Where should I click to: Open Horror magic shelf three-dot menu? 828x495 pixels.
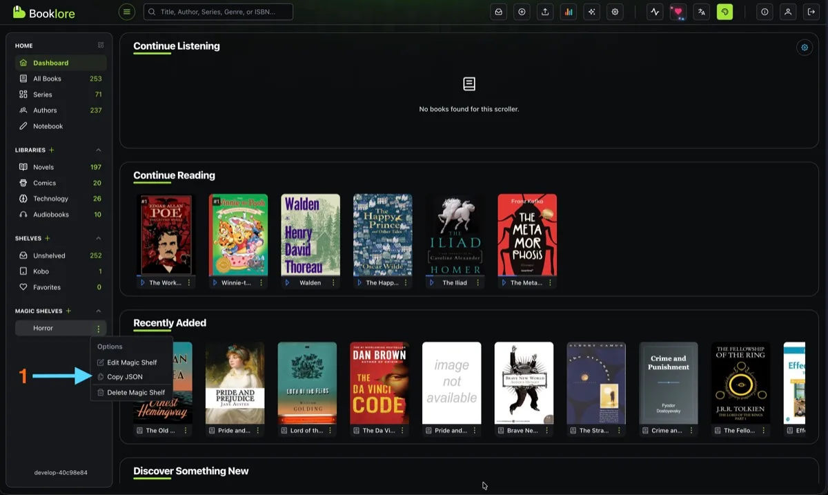[x=99, y=329]
